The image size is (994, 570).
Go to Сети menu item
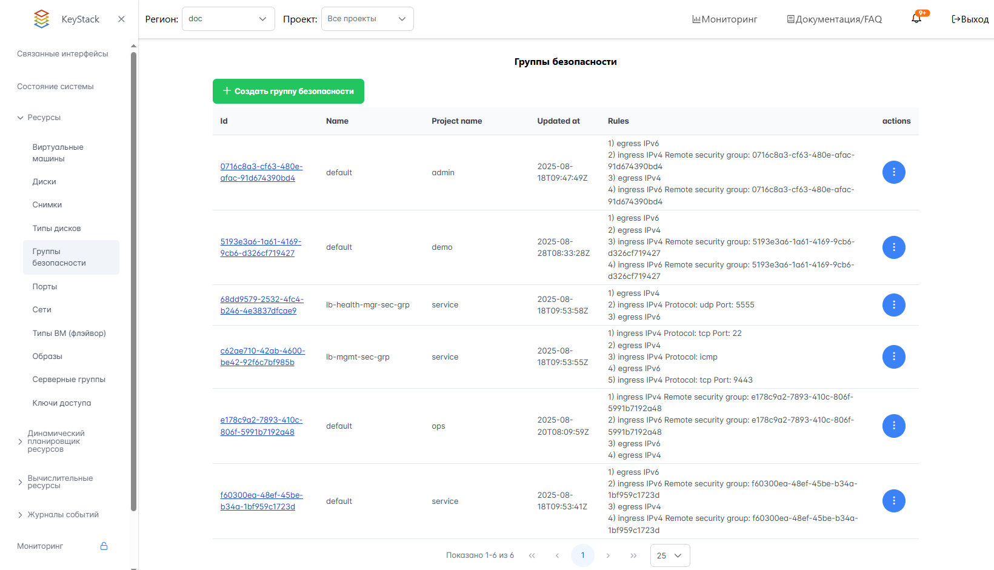(x=42, y=310)
